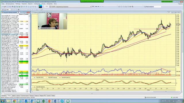Open Lync from the taskbar
Image resolution: width=184 pixels, height=103 pixels.
(x=26, y=101)
